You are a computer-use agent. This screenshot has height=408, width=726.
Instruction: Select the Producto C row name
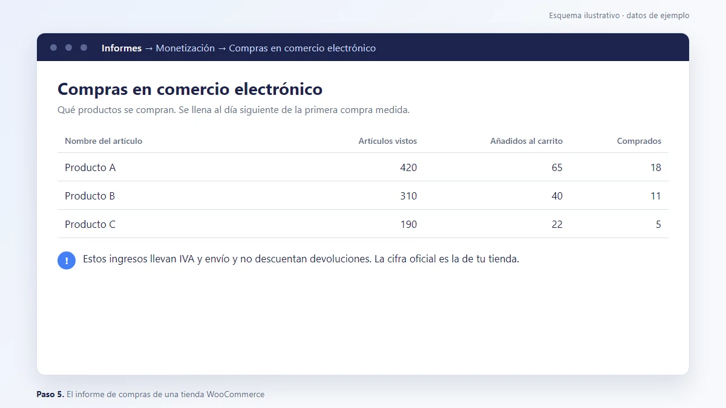tap(90, 224)
